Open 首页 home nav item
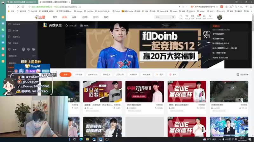Image resolution: width=254 pixels, height=142 pixels. pyautogui.click(x=55, y=17)
